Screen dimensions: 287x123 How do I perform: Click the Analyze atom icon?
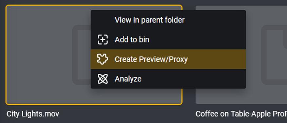tap(103, 79)
